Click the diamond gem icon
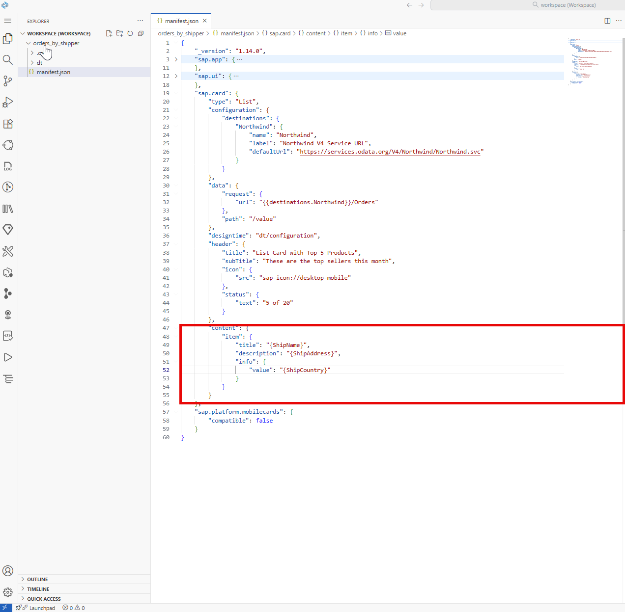 tap(7, 230)
